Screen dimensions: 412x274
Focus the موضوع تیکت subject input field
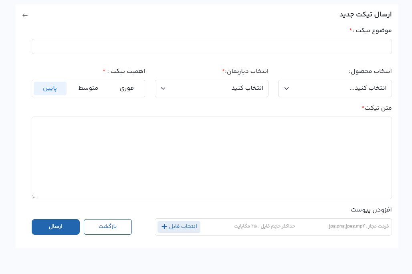click(212, 46)
